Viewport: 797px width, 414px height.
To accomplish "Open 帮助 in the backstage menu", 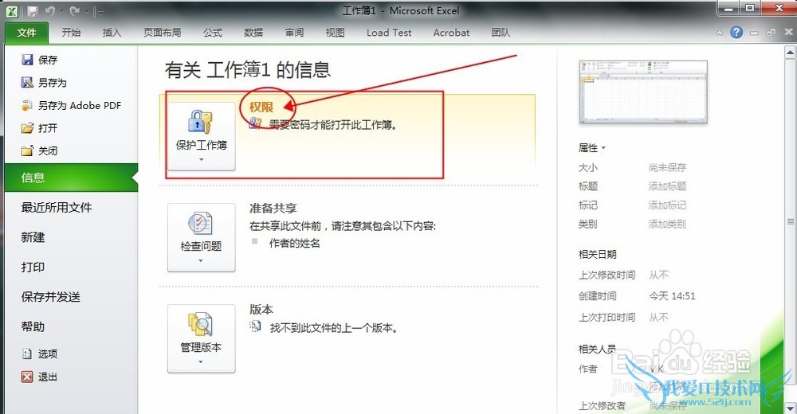I will (x=33, y=326).
